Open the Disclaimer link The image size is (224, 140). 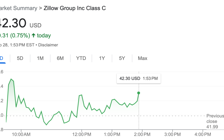coord(48,45)
